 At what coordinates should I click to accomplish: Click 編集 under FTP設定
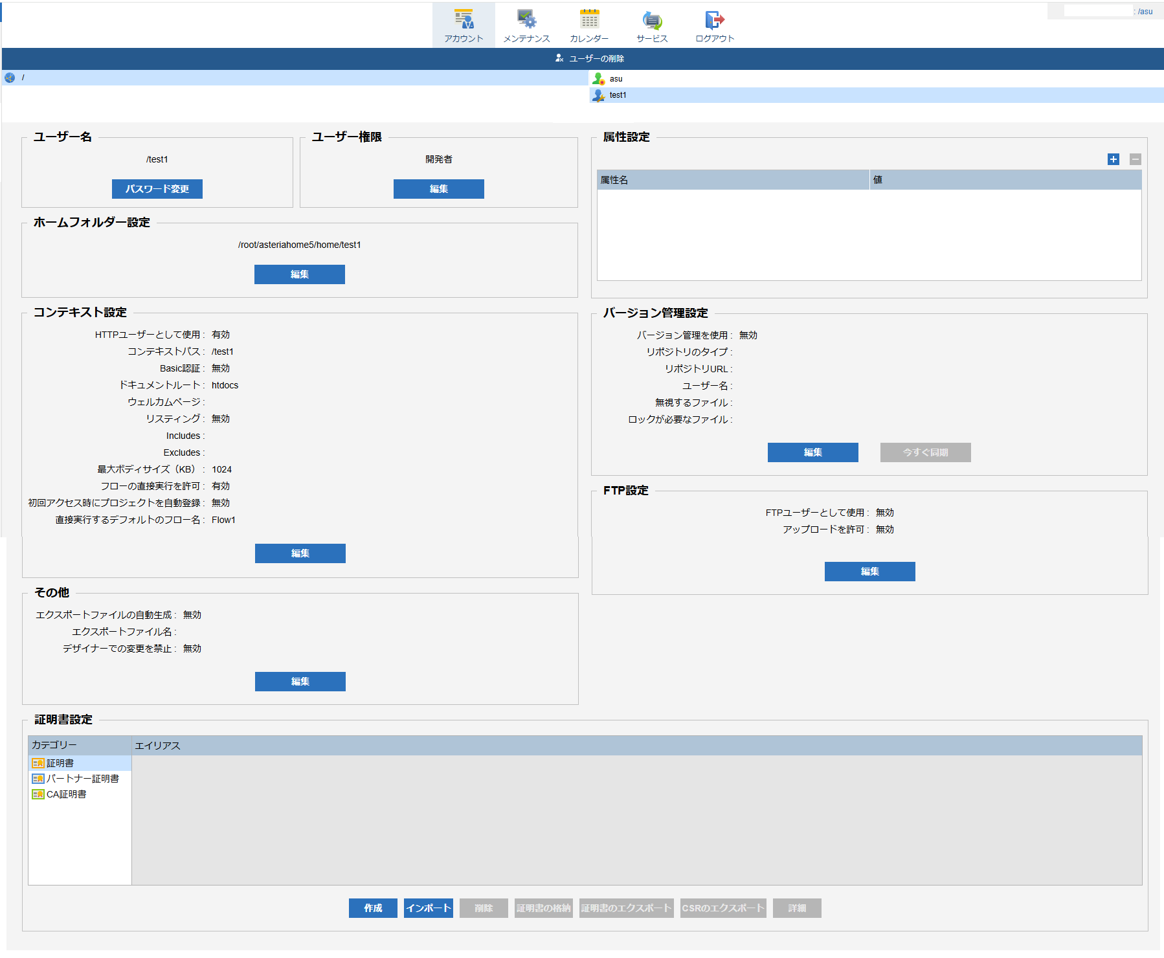point(870,572)
